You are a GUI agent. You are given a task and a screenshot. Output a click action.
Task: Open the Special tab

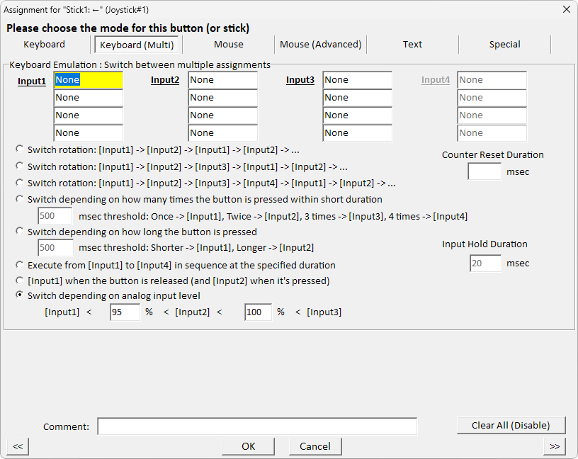click(x=504, y=44)
